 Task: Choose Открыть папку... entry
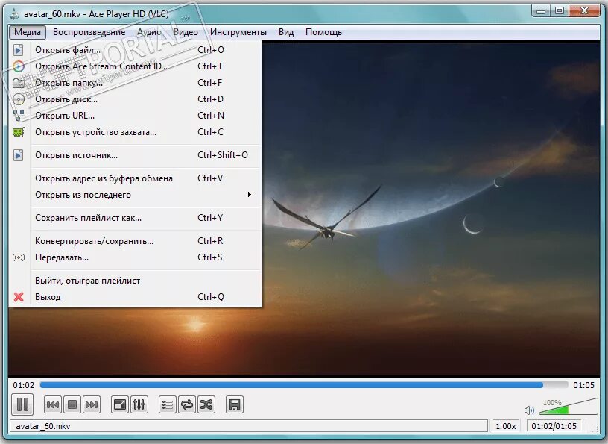(x=135, y=83)
